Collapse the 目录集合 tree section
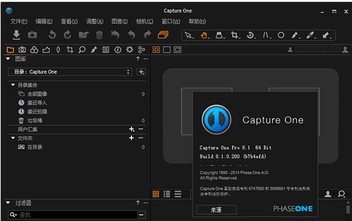 click(x=13, y=85)
